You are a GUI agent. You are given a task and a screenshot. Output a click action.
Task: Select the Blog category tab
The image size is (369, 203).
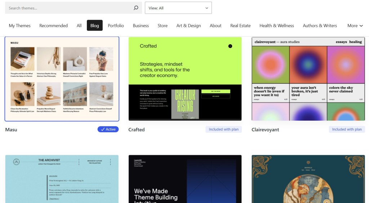tap(95, 26)
